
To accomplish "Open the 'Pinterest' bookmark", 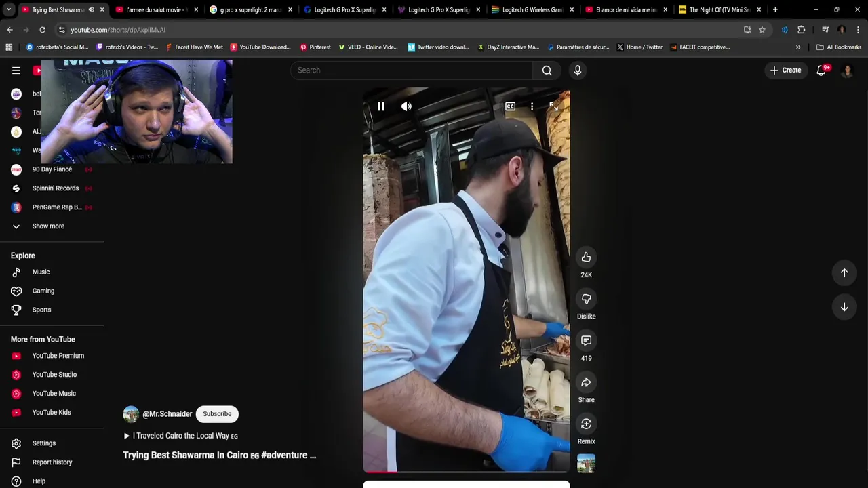I will click(x=315, y=47).
